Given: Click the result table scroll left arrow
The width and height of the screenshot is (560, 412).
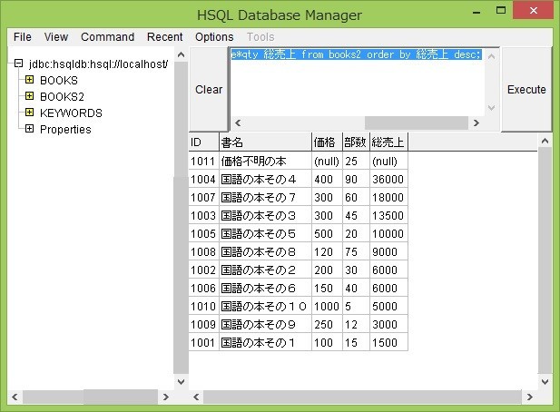Looking at the screenshot, I should pyautogui.click(x=196, y=397).
